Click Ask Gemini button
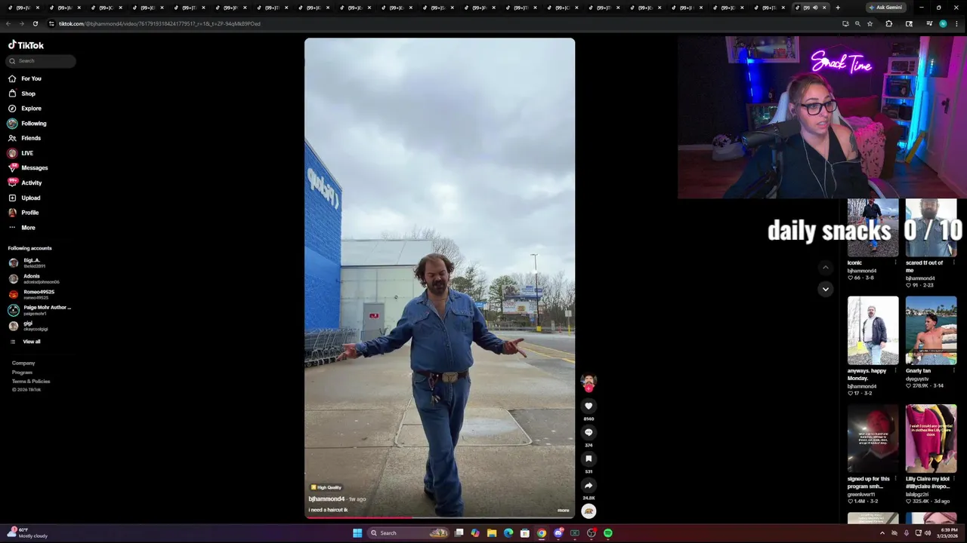Viewport: 967px width, 543px height. 886,8
